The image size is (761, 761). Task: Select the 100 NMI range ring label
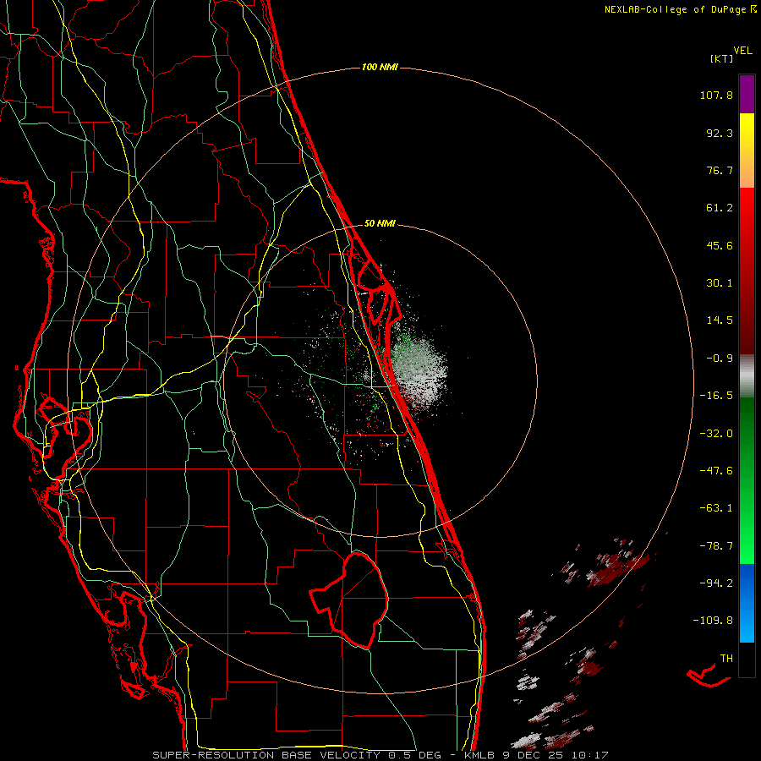[x=380, y=67]
